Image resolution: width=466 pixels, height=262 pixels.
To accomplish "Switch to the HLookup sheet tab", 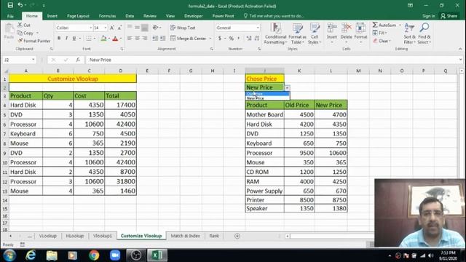I will pos(75,236).
